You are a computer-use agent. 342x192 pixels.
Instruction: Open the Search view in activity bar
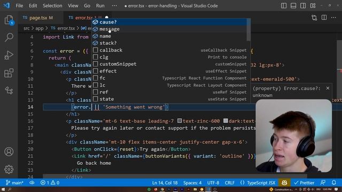point(9,37)
